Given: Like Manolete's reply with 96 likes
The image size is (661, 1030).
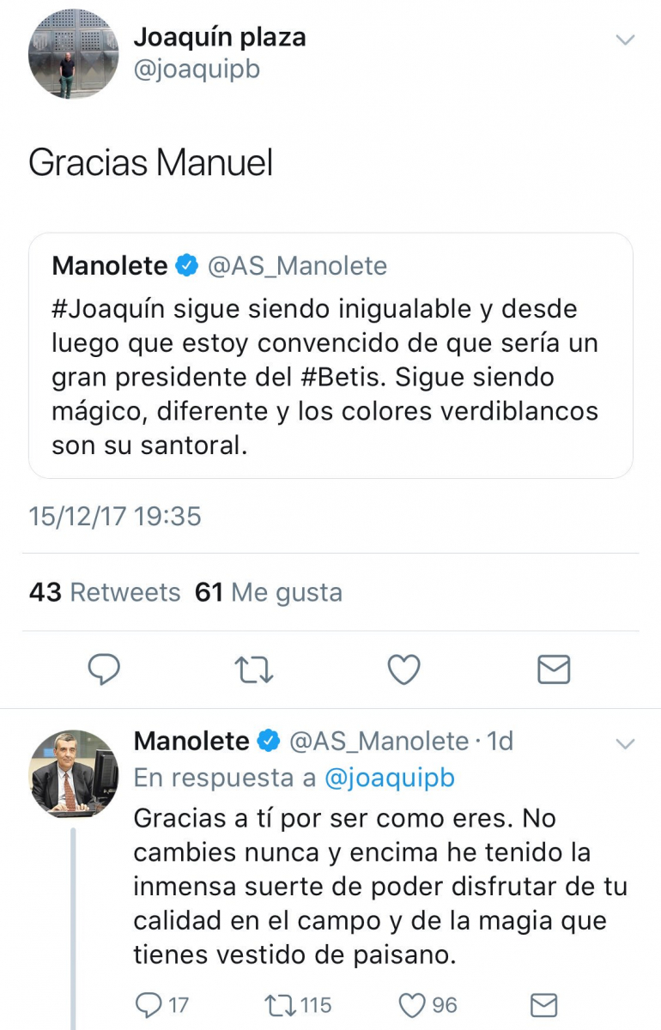Looking at the screenshot, I should 414,1004.
